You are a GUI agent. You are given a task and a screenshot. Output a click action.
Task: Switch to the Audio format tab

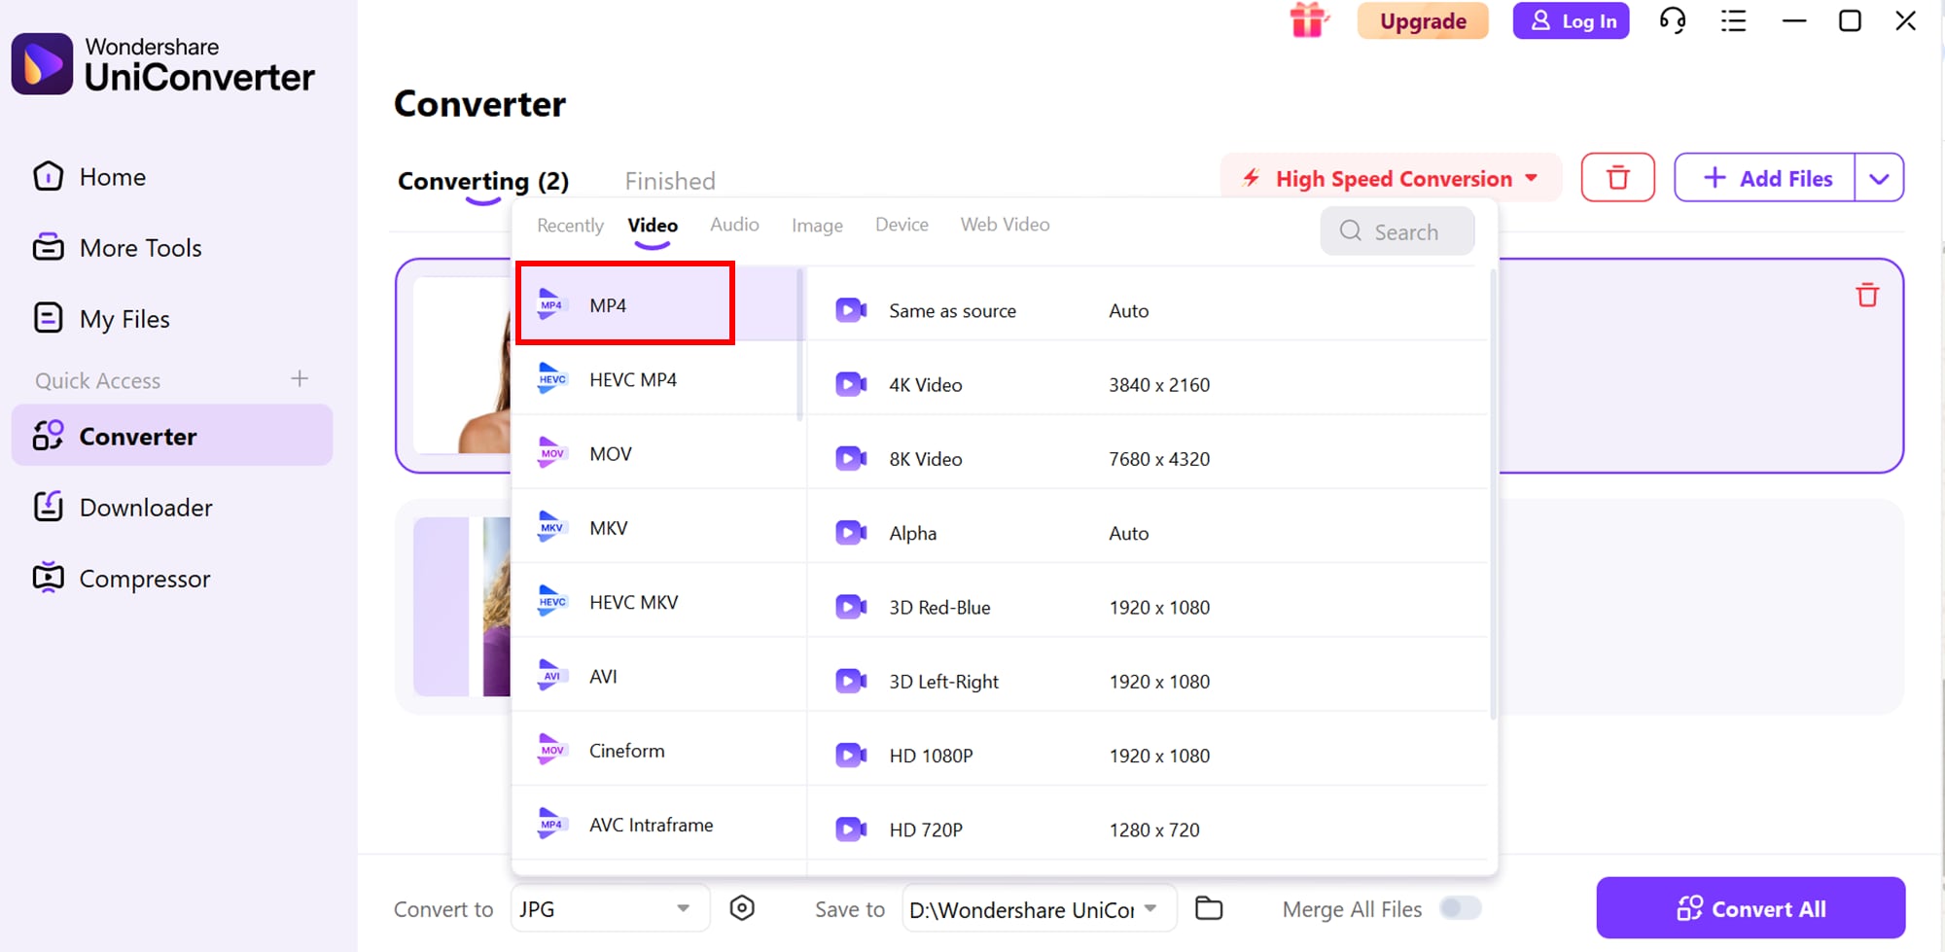point(734,225)
